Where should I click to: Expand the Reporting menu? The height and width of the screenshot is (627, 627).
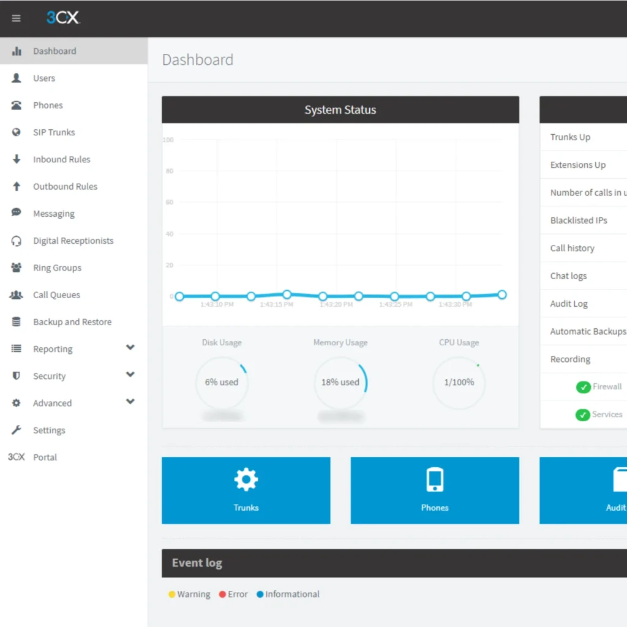tap(54, 348)
